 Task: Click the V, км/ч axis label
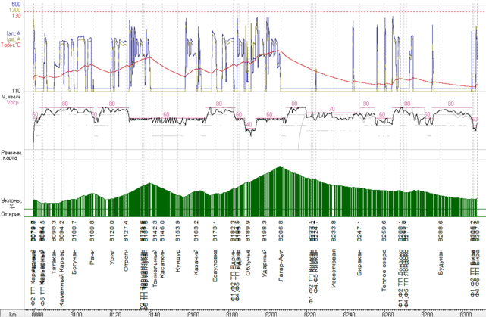click(12, 97)
